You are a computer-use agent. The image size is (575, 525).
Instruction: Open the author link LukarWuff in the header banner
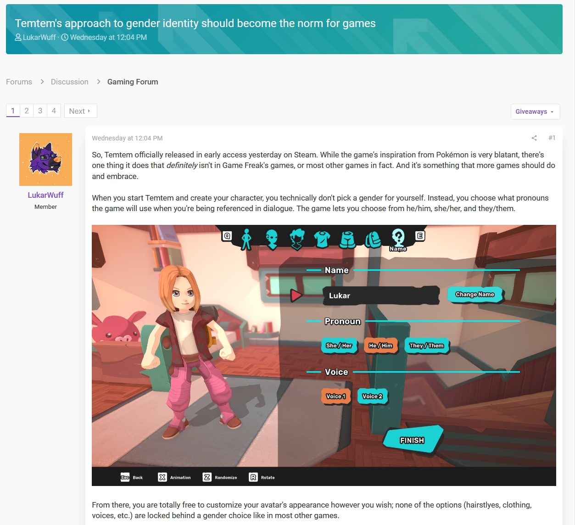pos(39,37)
